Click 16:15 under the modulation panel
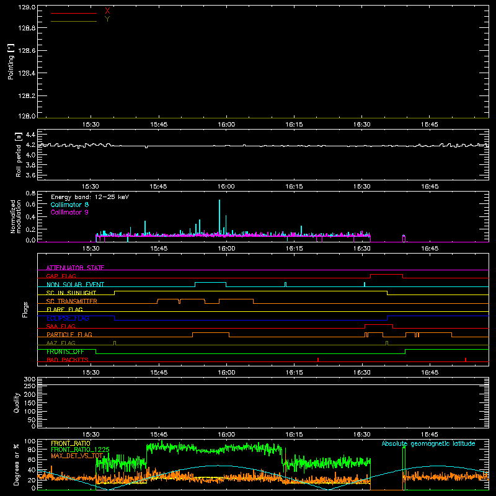The width and height of the screenshot is (496, 496). click(x=294, y=249)
